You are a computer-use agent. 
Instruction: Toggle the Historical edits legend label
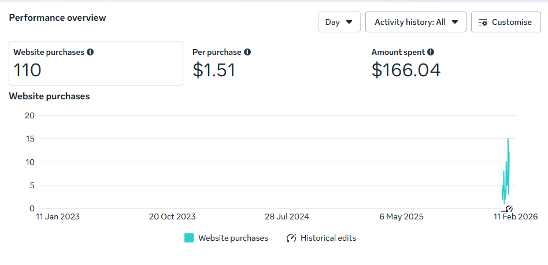328,238
